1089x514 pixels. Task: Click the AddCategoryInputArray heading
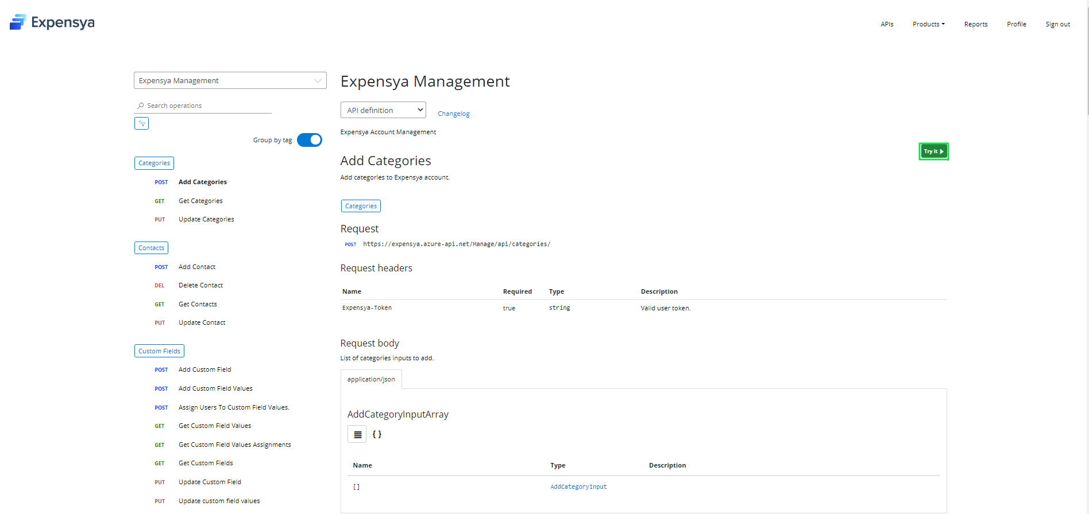click(398, 414)
